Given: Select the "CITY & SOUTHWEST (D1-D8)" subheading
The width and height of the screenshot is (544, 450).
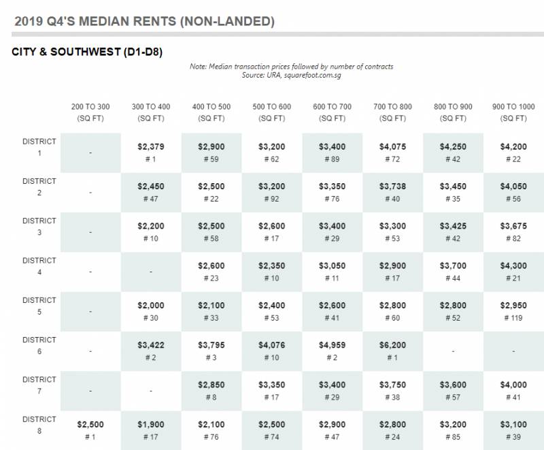Looking at the screenshot, I should click(86, 52).
